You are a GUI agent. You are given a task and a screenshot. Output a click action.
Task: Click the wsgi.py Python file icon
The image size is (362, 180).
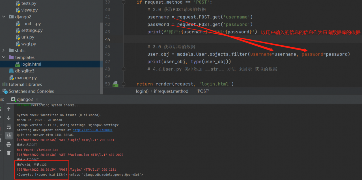coord(18,44)
